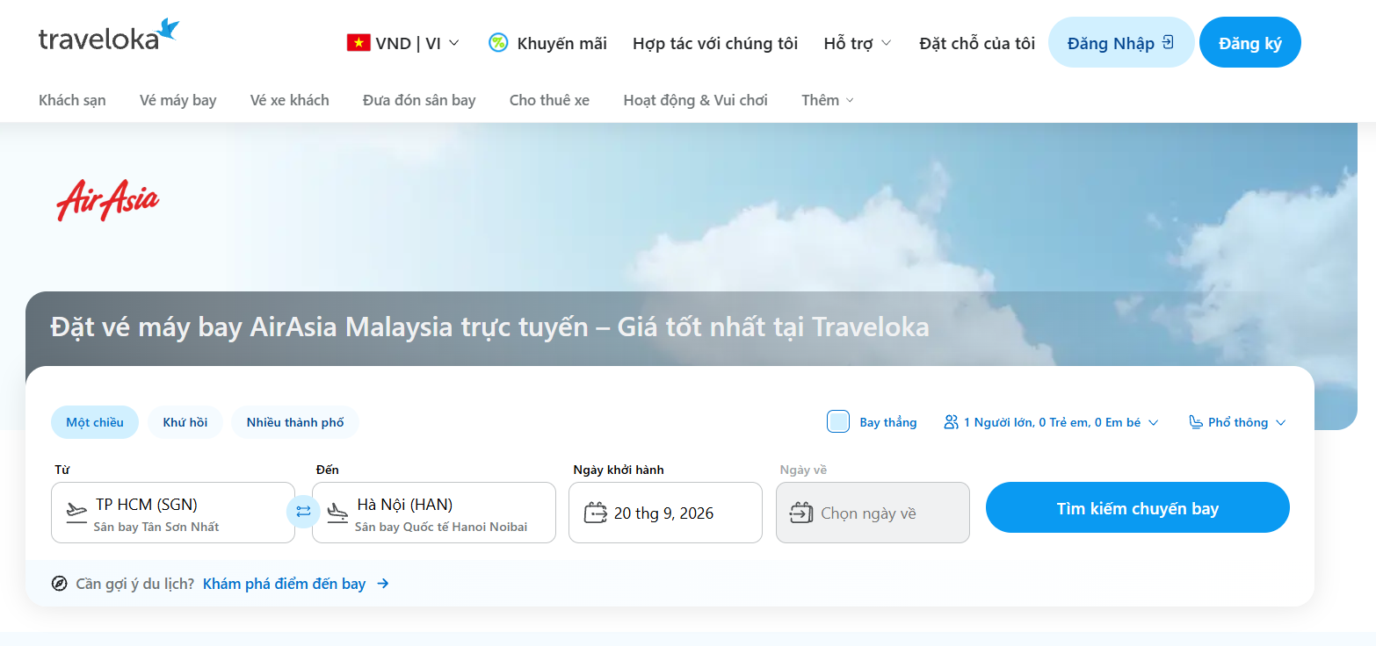Click the arrow after Khám phá điểm đến bay
This screenshot has height=646, width=1376.
[x=382, y=584]
